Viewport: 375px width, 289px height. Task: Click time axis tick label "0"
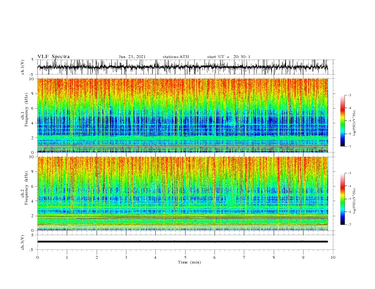[x=37, y=257]
